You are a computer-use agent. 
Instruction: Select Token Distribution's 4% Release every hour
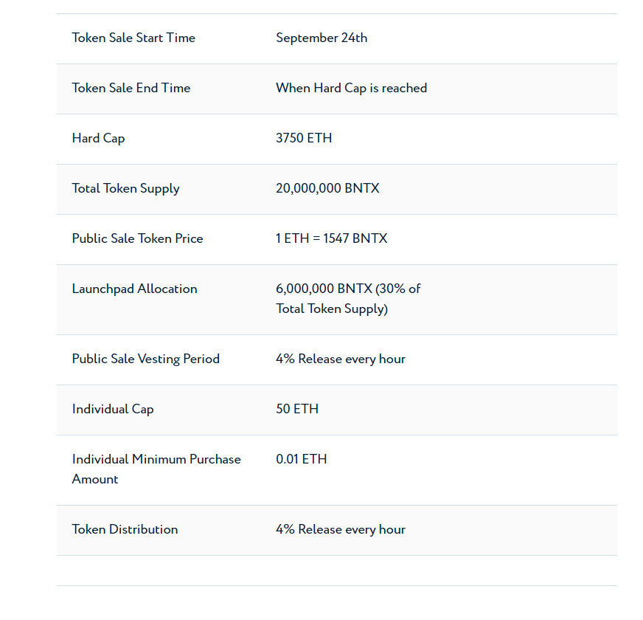[341, 529]
